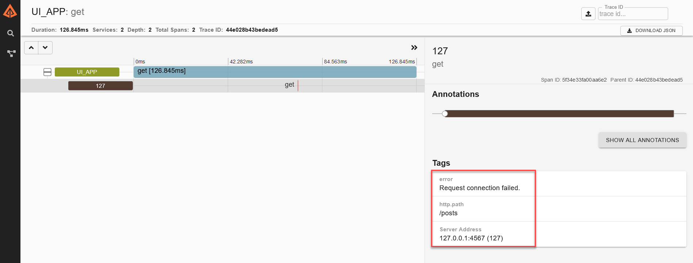The width and height of the screenshot is (693, 263).
Task: Click the get 126.845ms span bar
Action: click(275, 72)
